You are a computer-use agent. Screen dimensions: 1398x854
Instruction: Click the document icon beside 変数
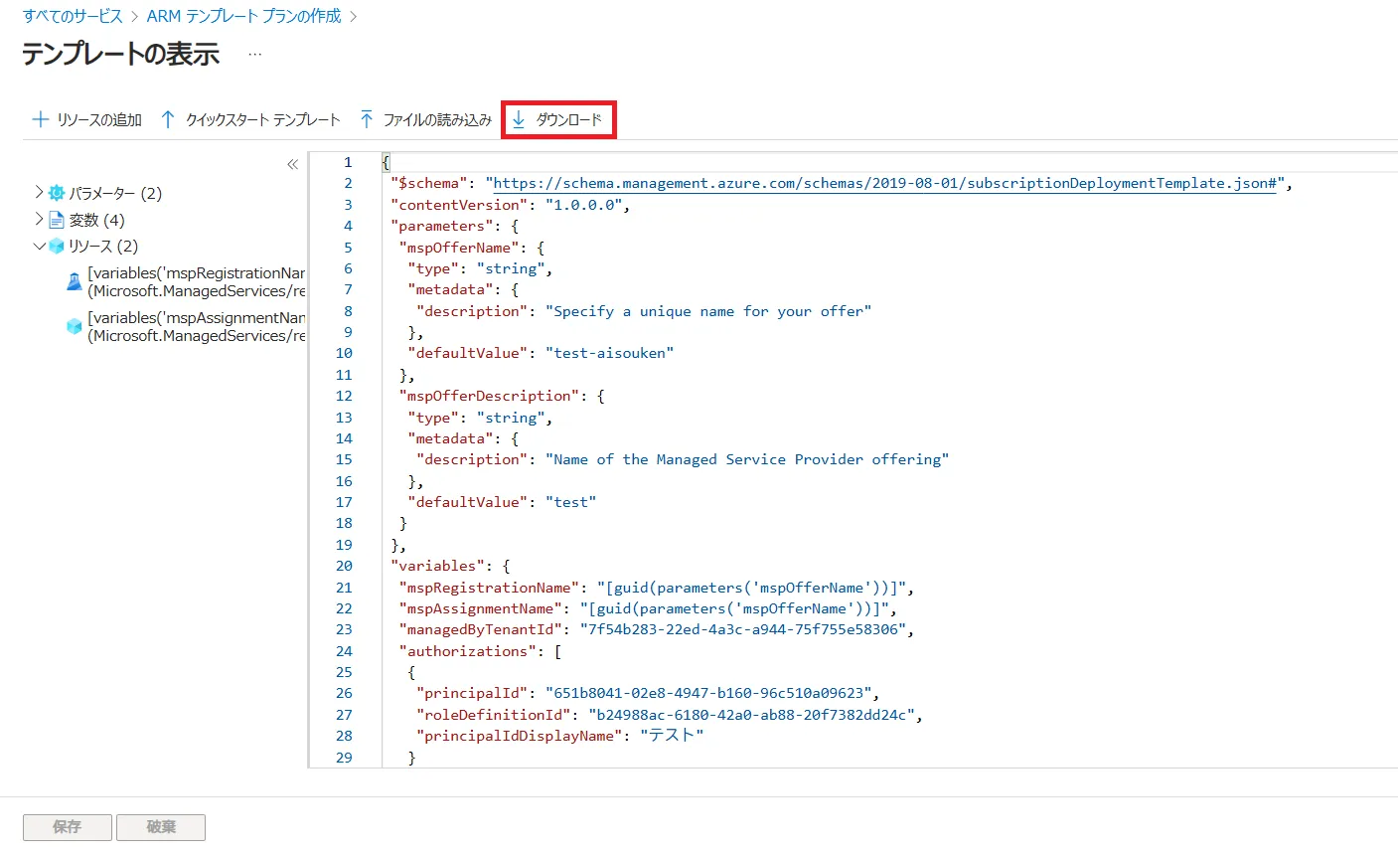[57, 220]
